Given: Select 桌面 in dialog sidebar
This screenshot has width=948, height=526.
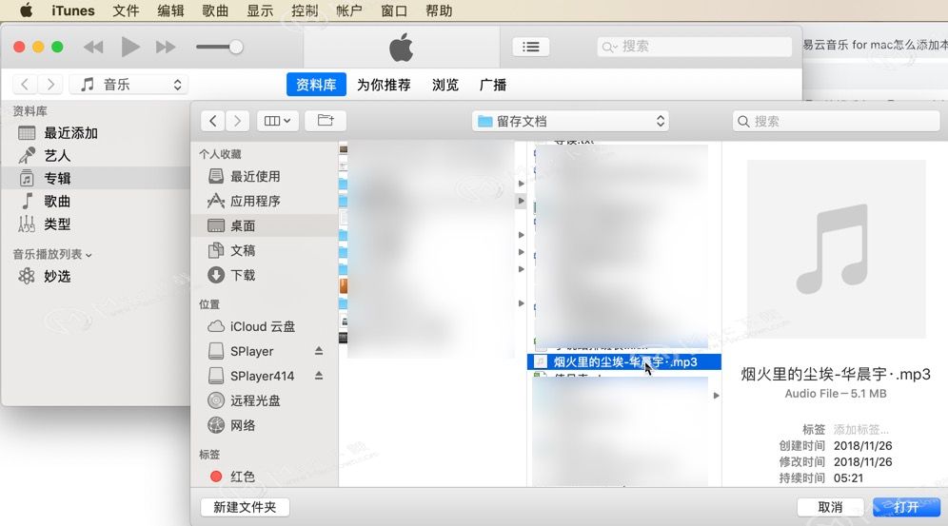Looking at the screenshot, I should click(x=266, y=225).
